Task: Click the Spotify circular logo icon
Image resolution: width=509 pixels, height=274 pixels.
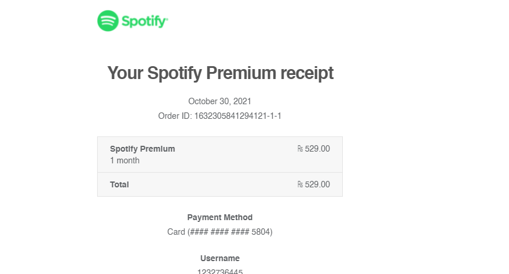Action: pyautogui.click(x=108, y=21)
